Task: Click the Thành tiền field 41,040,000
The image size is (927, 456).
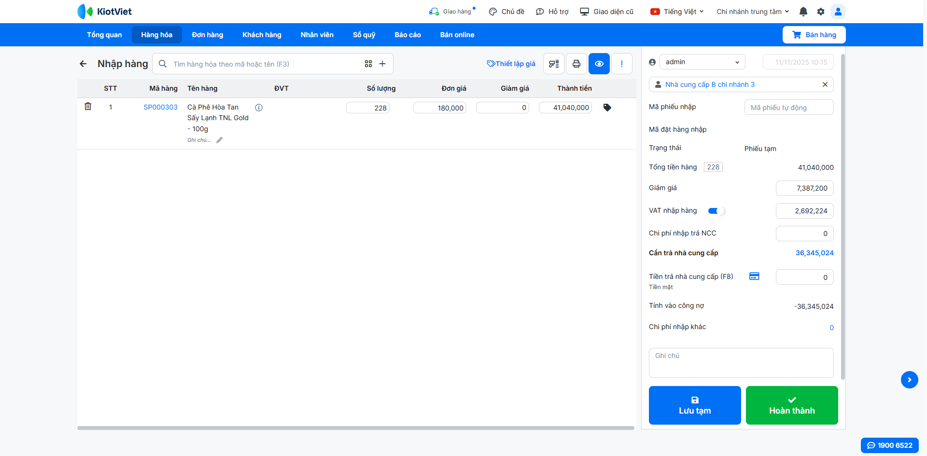Action: [x=565, y=108]
